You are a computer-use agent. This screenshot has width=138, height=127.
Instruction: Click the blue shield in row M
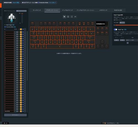[x=23, y=58]
